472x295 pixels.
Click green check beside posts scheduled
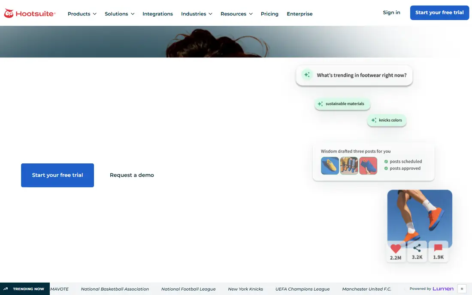pyautogui.click(x=386, y=162)
